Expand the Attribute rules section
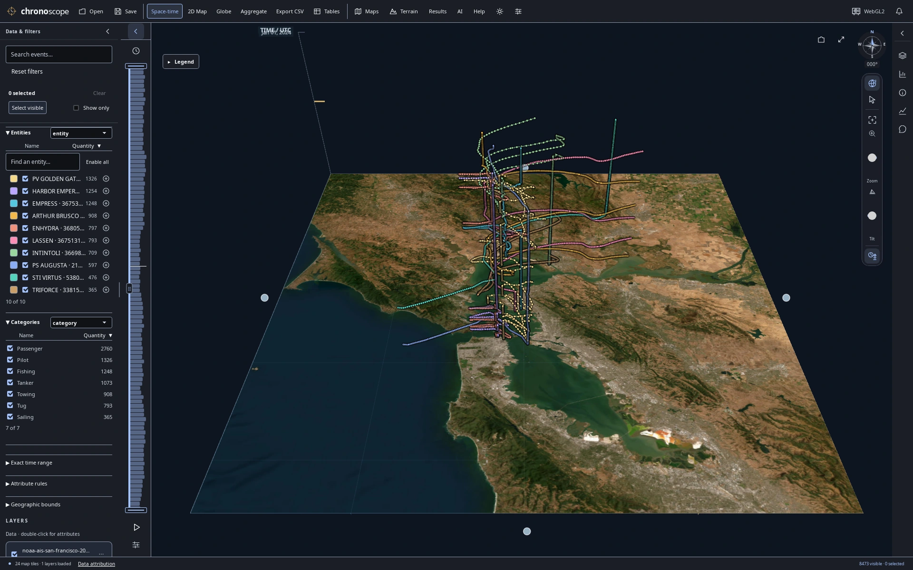 (27, 484)
